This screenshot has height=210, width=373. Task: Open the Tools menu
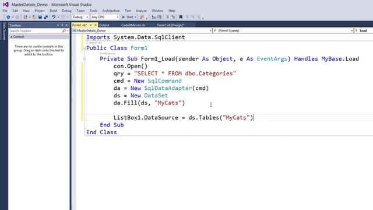93,10
